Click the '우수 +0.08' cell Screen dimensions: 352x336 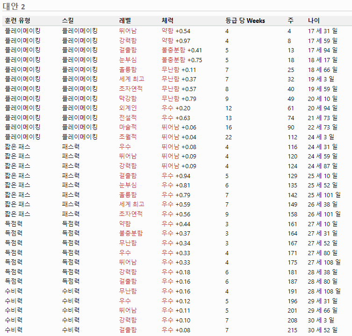pyautogui.click(x=176, y=330)
